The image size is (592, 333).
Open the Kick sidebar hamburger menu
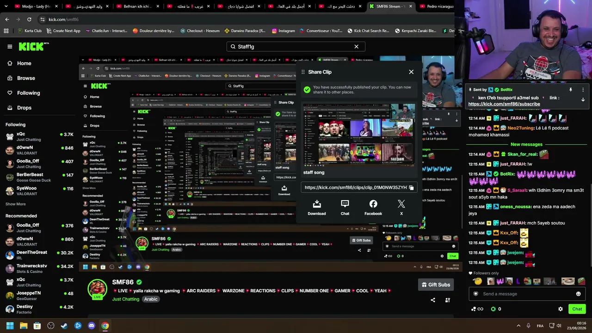tap(10, 47)
